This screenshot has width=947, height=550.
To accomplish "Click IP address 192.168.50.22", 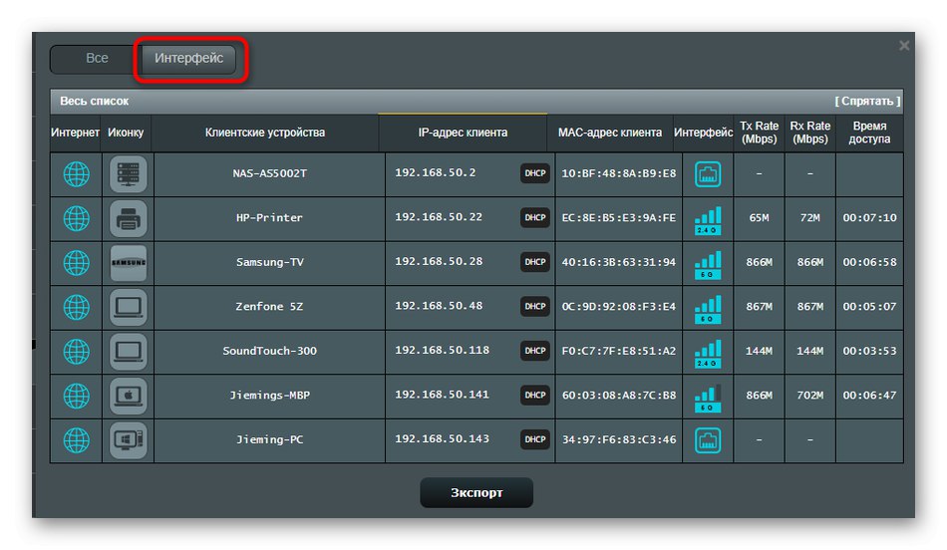I will [x=439, y=217].
